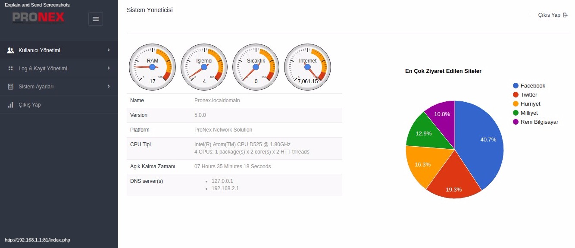Open Kullanıcı Yönetimi menu
The width and height of the screenshot is (575, 248).
pos(59,50)
